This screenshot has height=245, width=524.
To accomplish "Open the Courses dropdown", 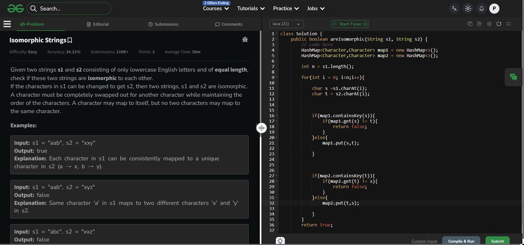I will click(216, 8).
